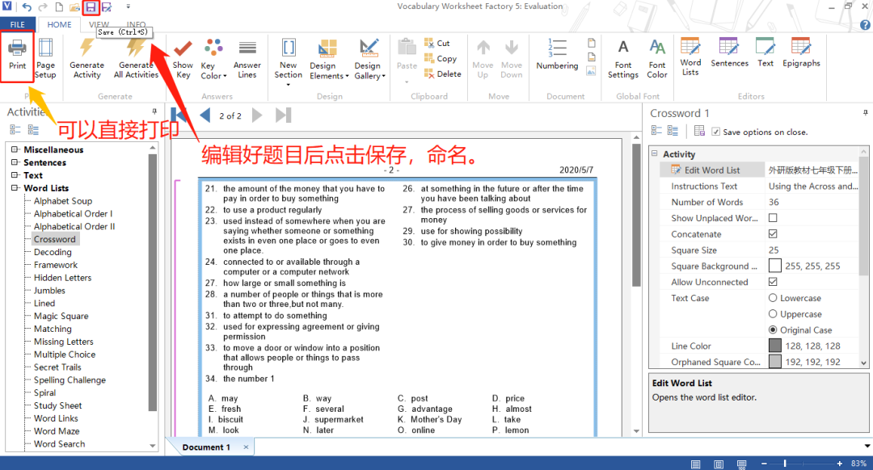Open Numbering settings
The height and width of the screenshot is (470, 873).
point(557,54)
